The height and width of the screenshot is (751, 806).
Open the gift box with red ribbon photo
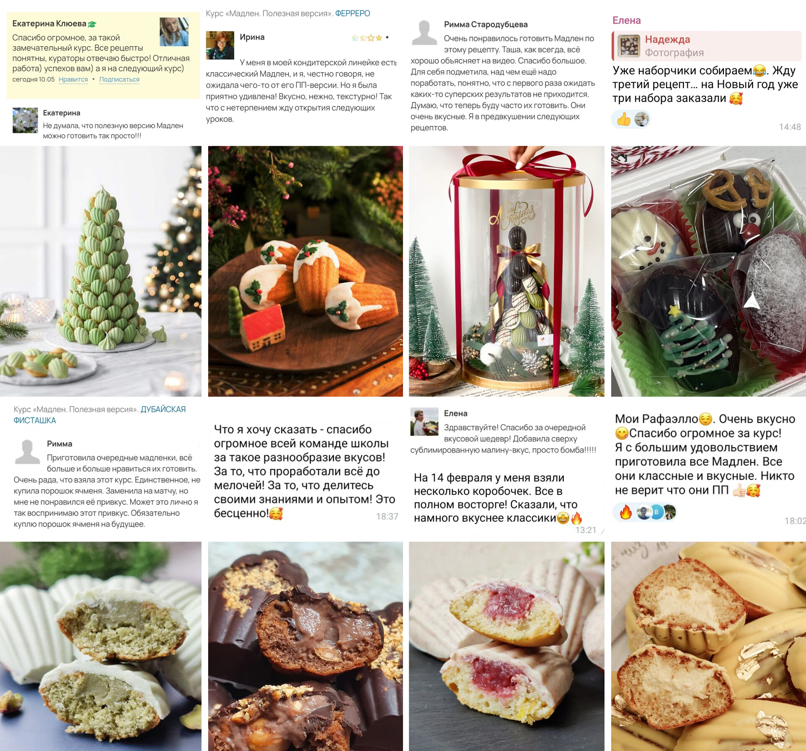(507, 271)
